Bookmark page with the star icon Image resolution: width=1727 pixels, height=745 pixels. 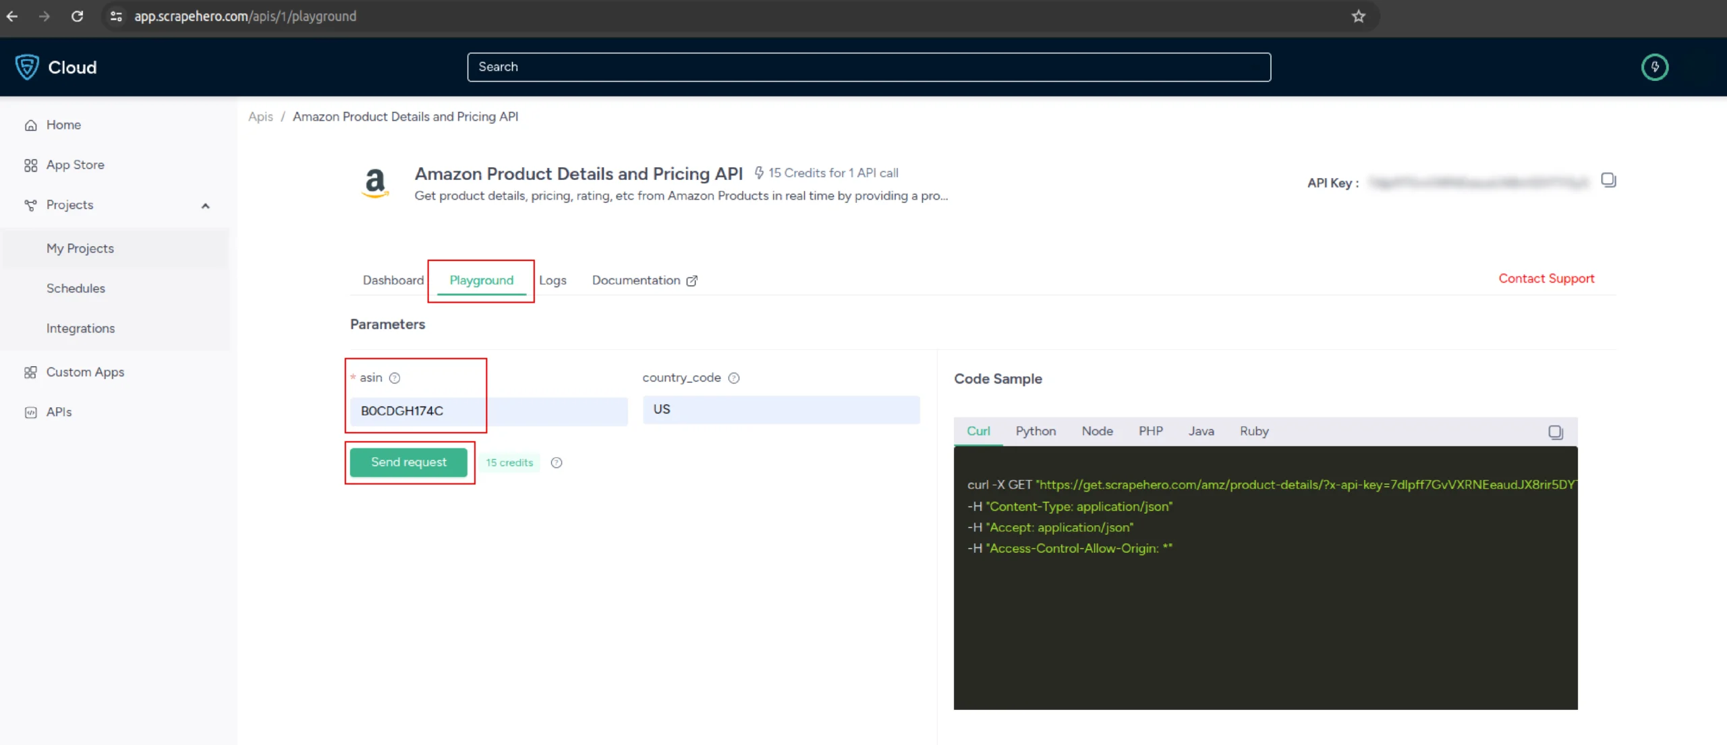(x=1358, y=16)
